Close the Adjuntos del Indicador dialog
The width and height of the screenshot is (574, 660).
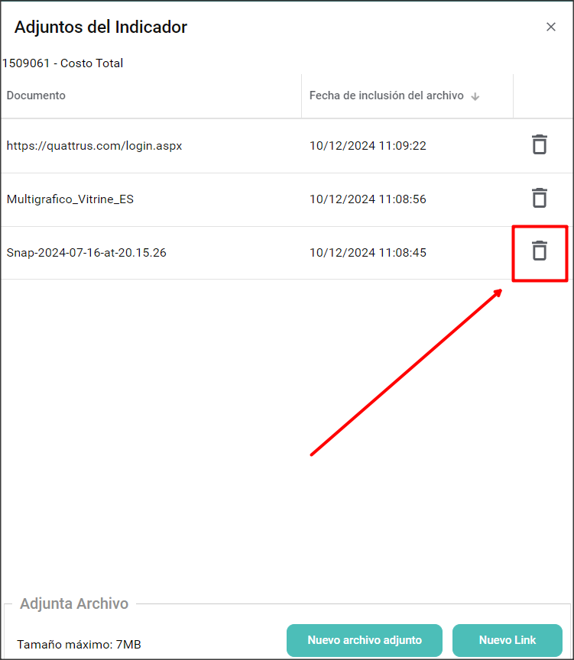[x=550, y=27]
